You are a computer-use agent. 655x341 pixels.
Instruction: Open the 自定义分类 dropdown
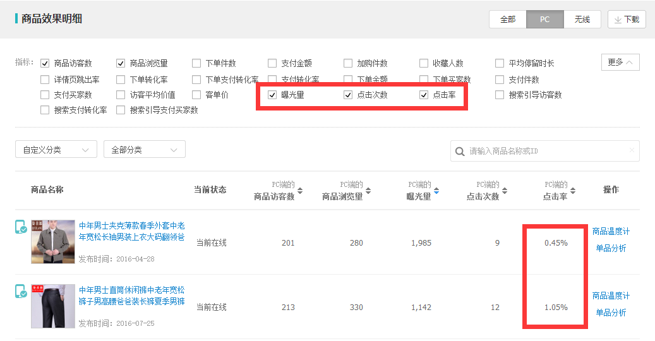[56, 150]
